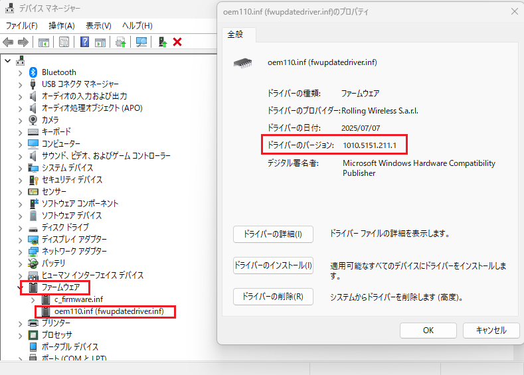The image size is (524, 375).
Task: Click the Back arrow in the toolbar
Action: tap(9, 42)
